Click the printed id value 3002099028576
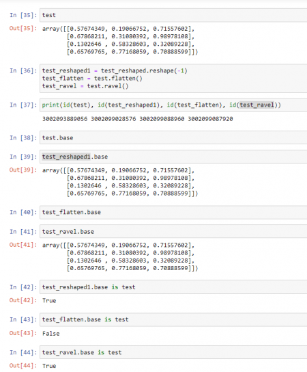This screenshot has width=307, height=372. click(113, 119)
